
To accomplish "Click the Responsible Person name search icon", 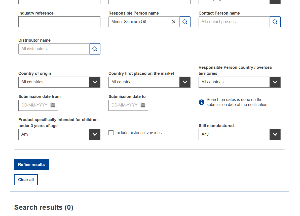I will (x=185, y=22).
